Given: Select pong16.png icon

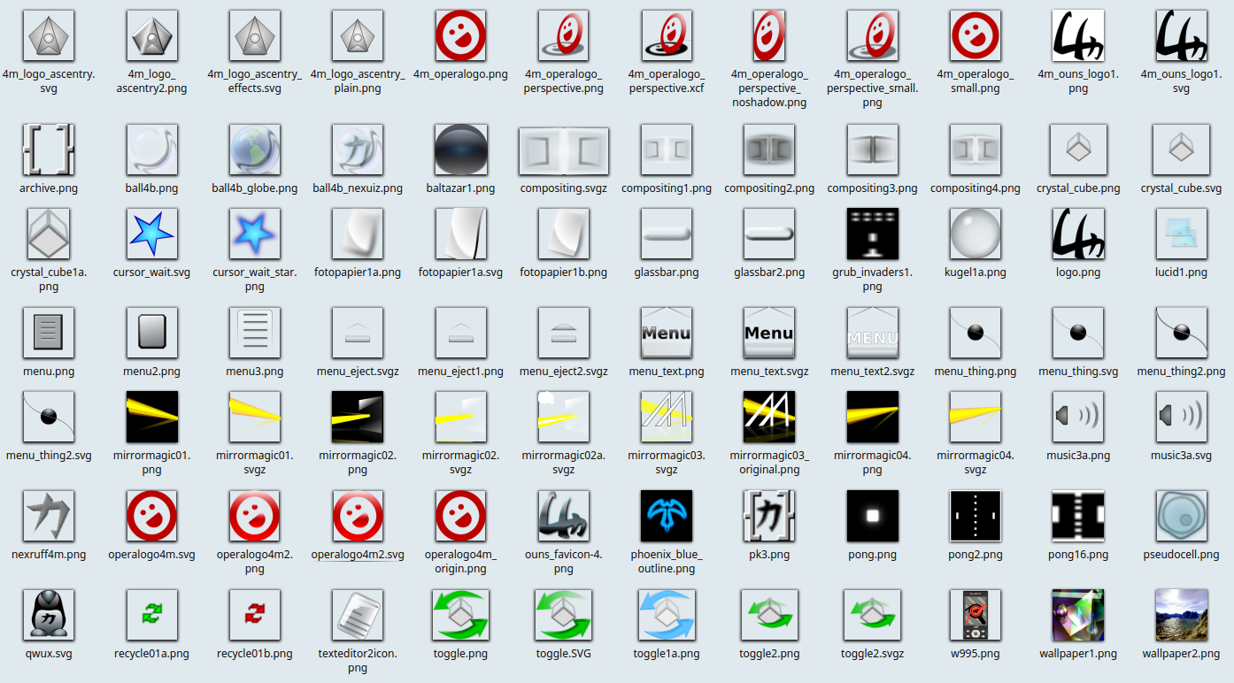Looking at the screenshot, I should [x=1078, y=516].
